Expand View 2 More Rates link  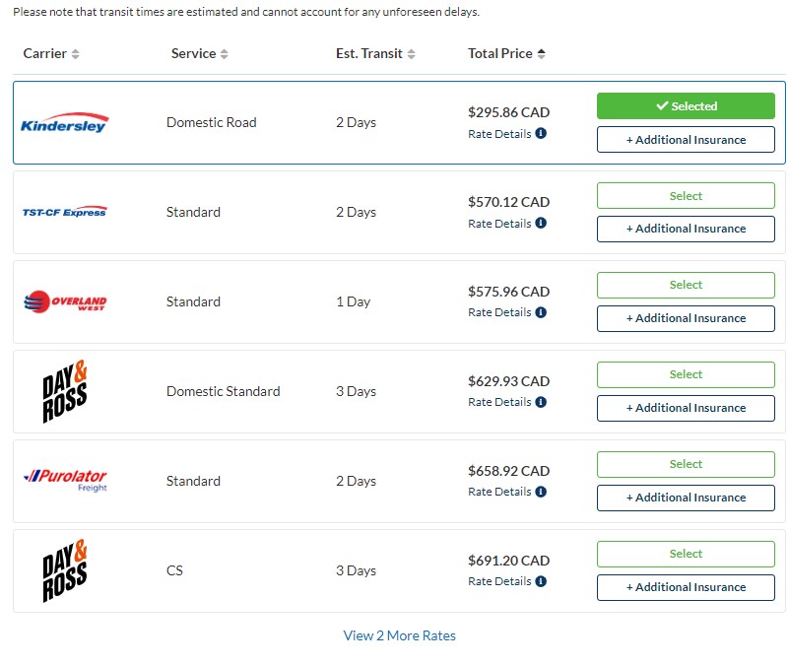point(400,635)
